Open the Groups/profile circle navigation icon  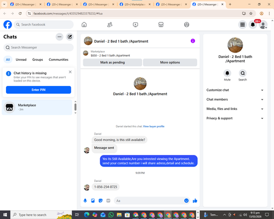pos(186,25)
